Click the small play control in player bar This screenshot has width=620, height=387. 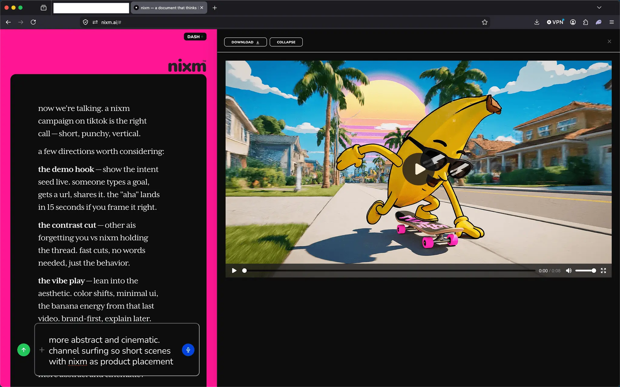234,271
